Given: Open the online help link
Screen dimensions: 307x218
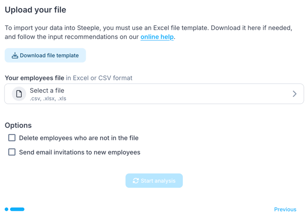Looking at the screenshot, I should pyautogui.click(x=157, y=37).
